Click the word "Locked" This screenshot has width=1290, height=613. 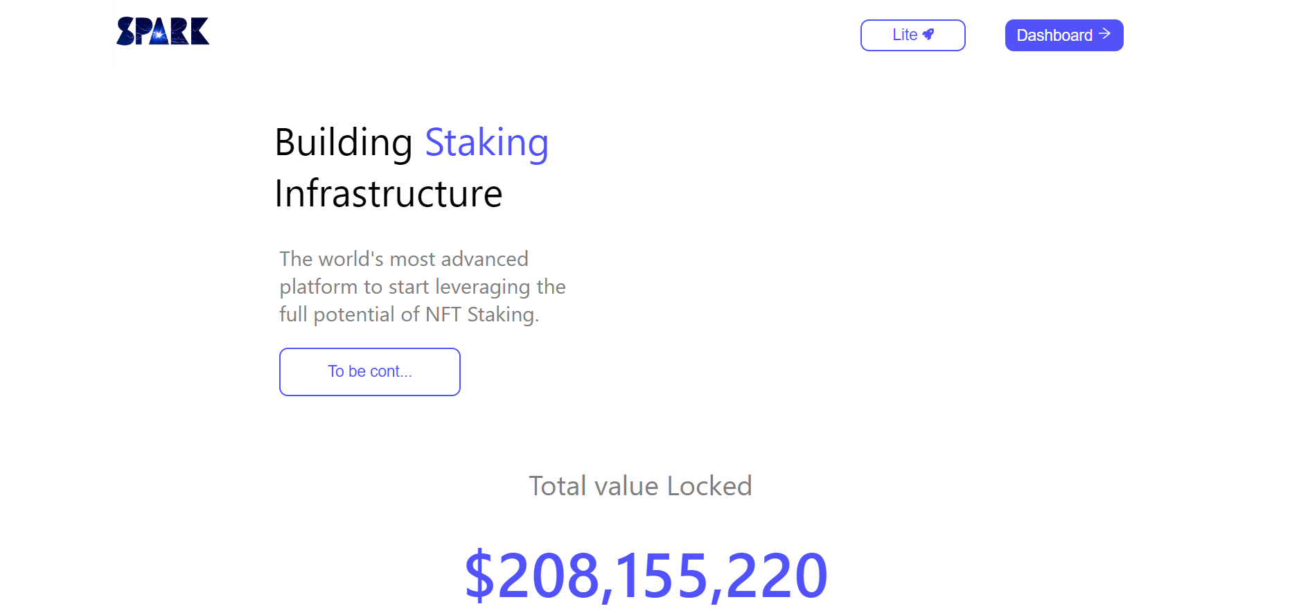point(709,486)
